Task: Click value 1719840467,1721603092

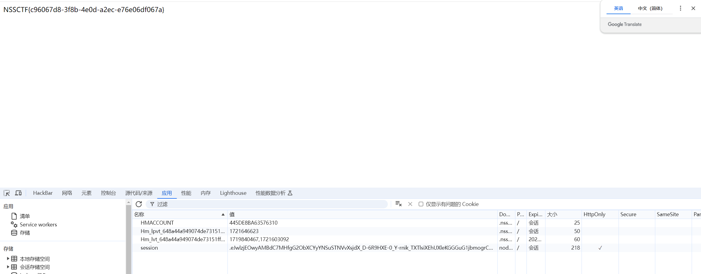Action: [259, 239]
